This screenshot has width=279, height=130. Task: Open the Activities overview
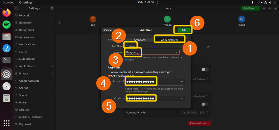click(8, 2)
